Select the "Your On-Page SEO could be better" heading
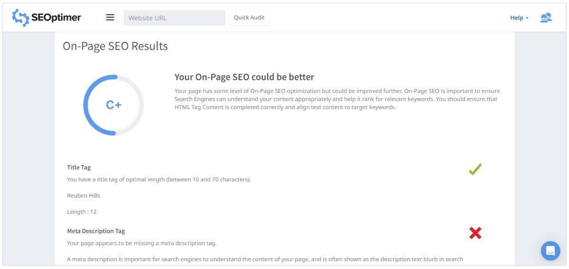The width and height of the screenshot is (569, 269). tap(244, 77)
